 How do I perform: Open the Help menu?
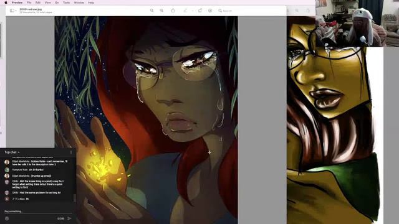coord(91,2)
